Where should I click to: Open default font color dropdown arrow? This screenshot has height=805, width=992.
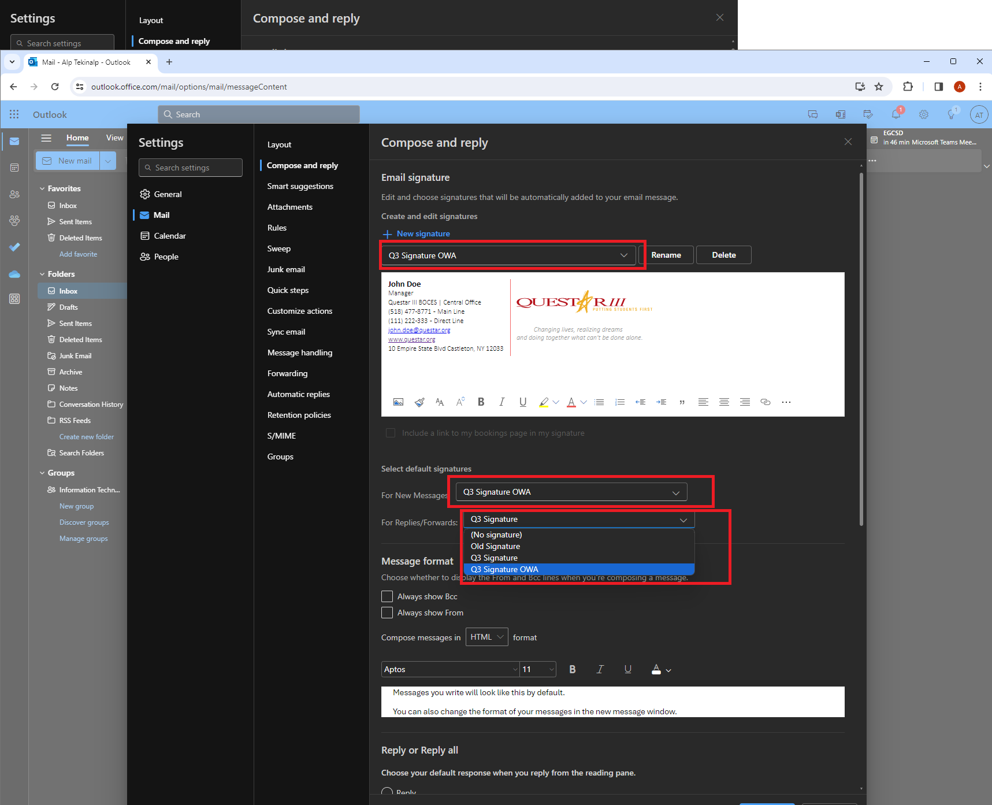click(668, 670)
